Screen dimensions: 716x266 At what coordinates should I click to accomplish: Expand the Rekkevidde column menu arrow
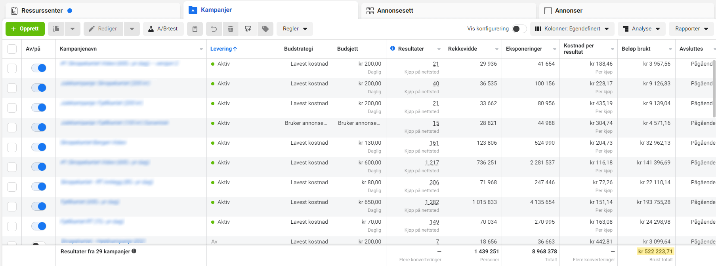point(497,49)
